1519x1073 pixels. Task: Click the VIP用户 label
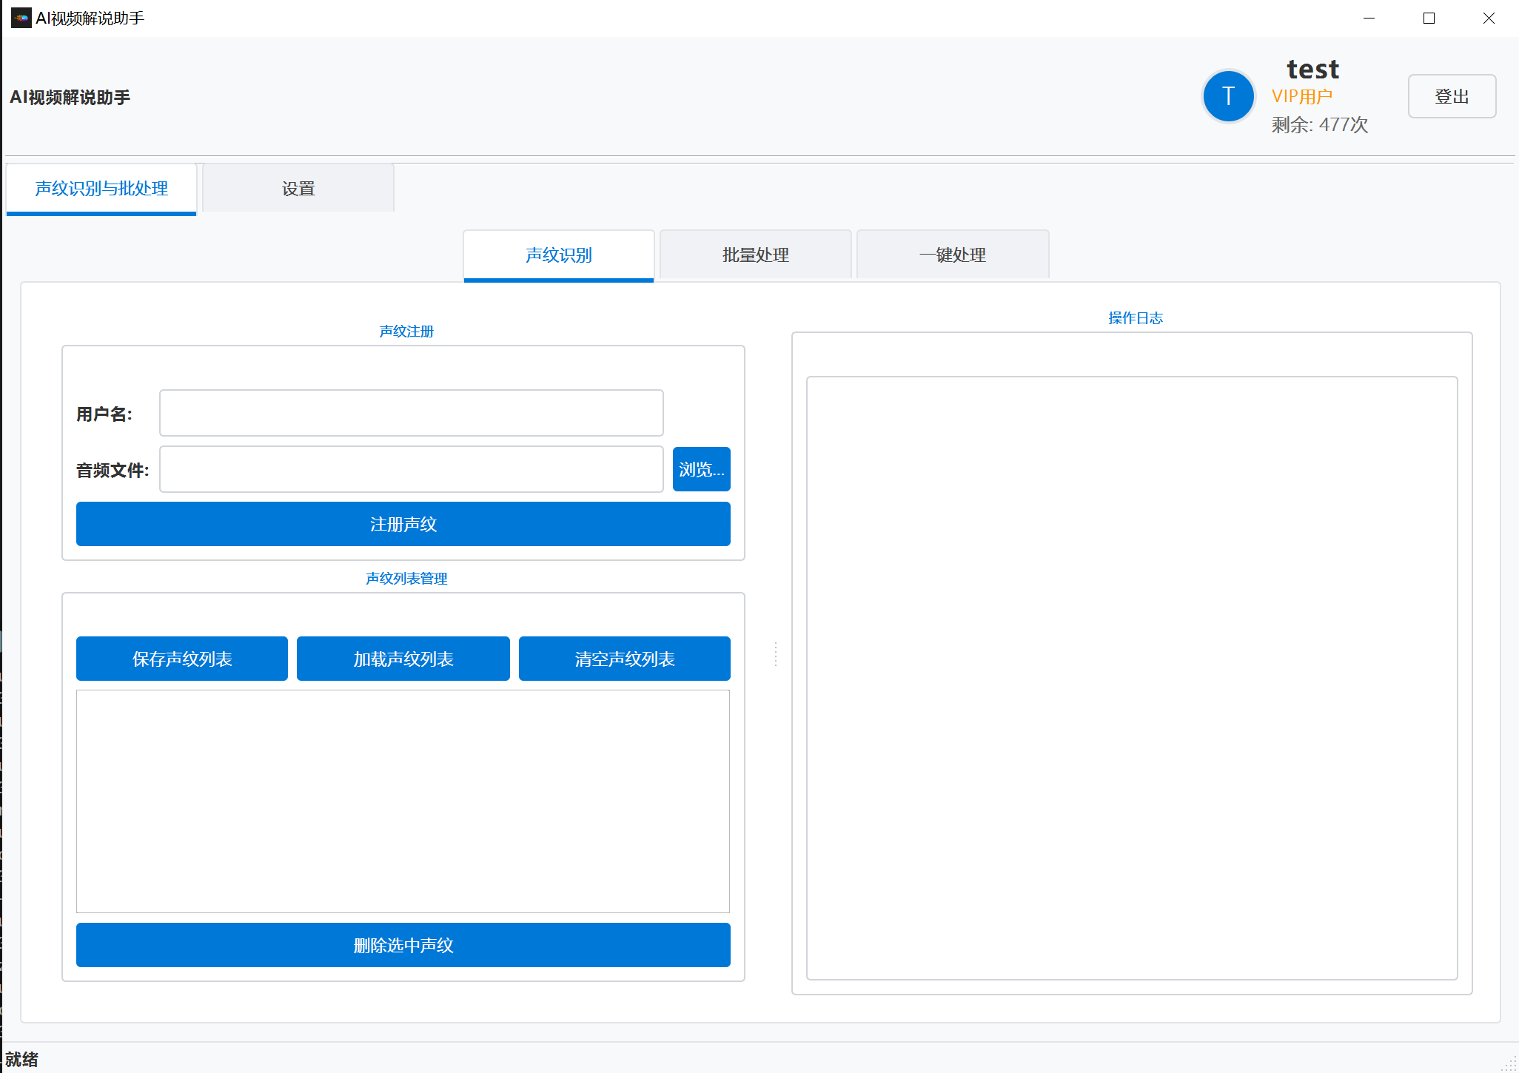[x=1302, y=96]
